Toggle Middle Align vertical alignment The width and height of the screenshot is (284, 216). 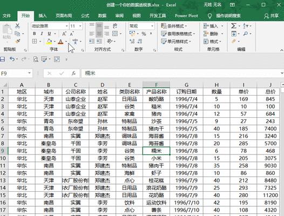point(99,26)
